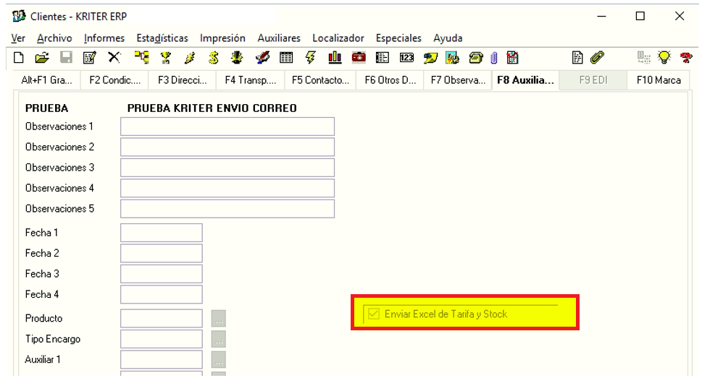This screenshot has height=378, width=702.
Task: Click the Fecha 1 date field
Action: click(162, 233)
